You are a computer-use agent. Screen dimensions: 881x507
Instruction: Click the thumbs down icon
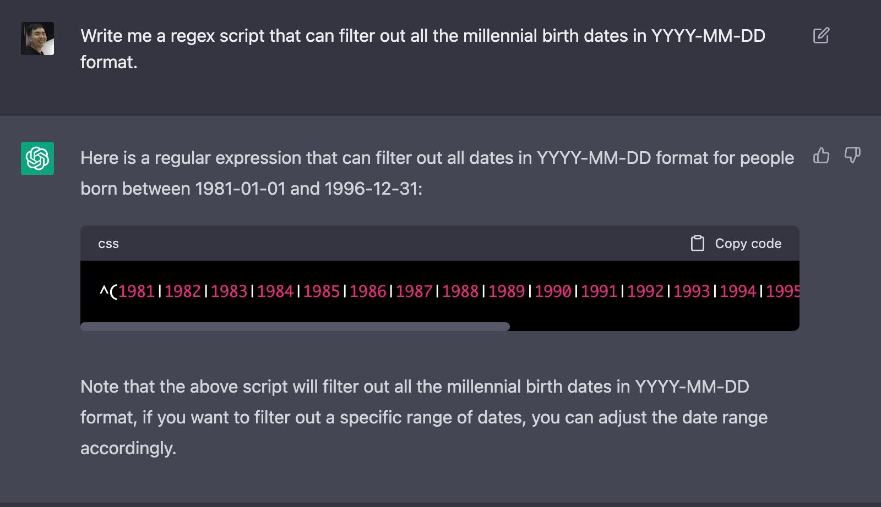852,156
